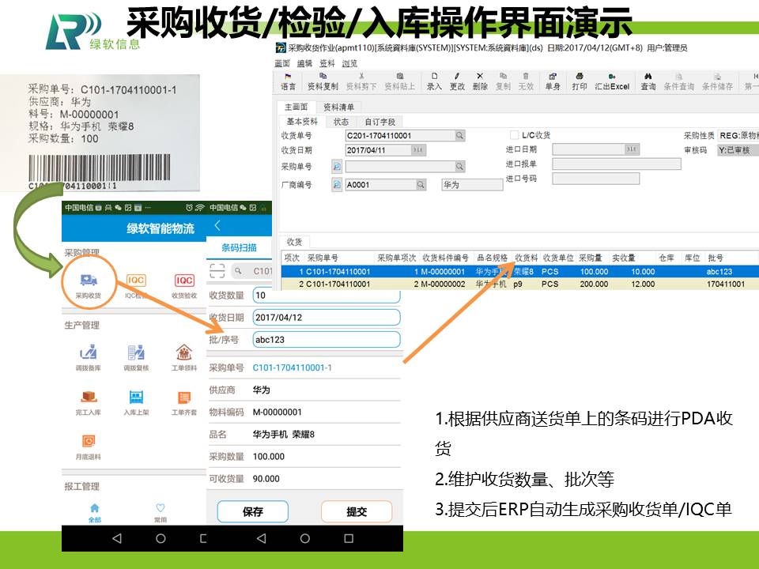This screenshot has height=569, width=759.
Task: Tap the 调拨备库 icon under 生产管理
Action: [x=88, y=352]
